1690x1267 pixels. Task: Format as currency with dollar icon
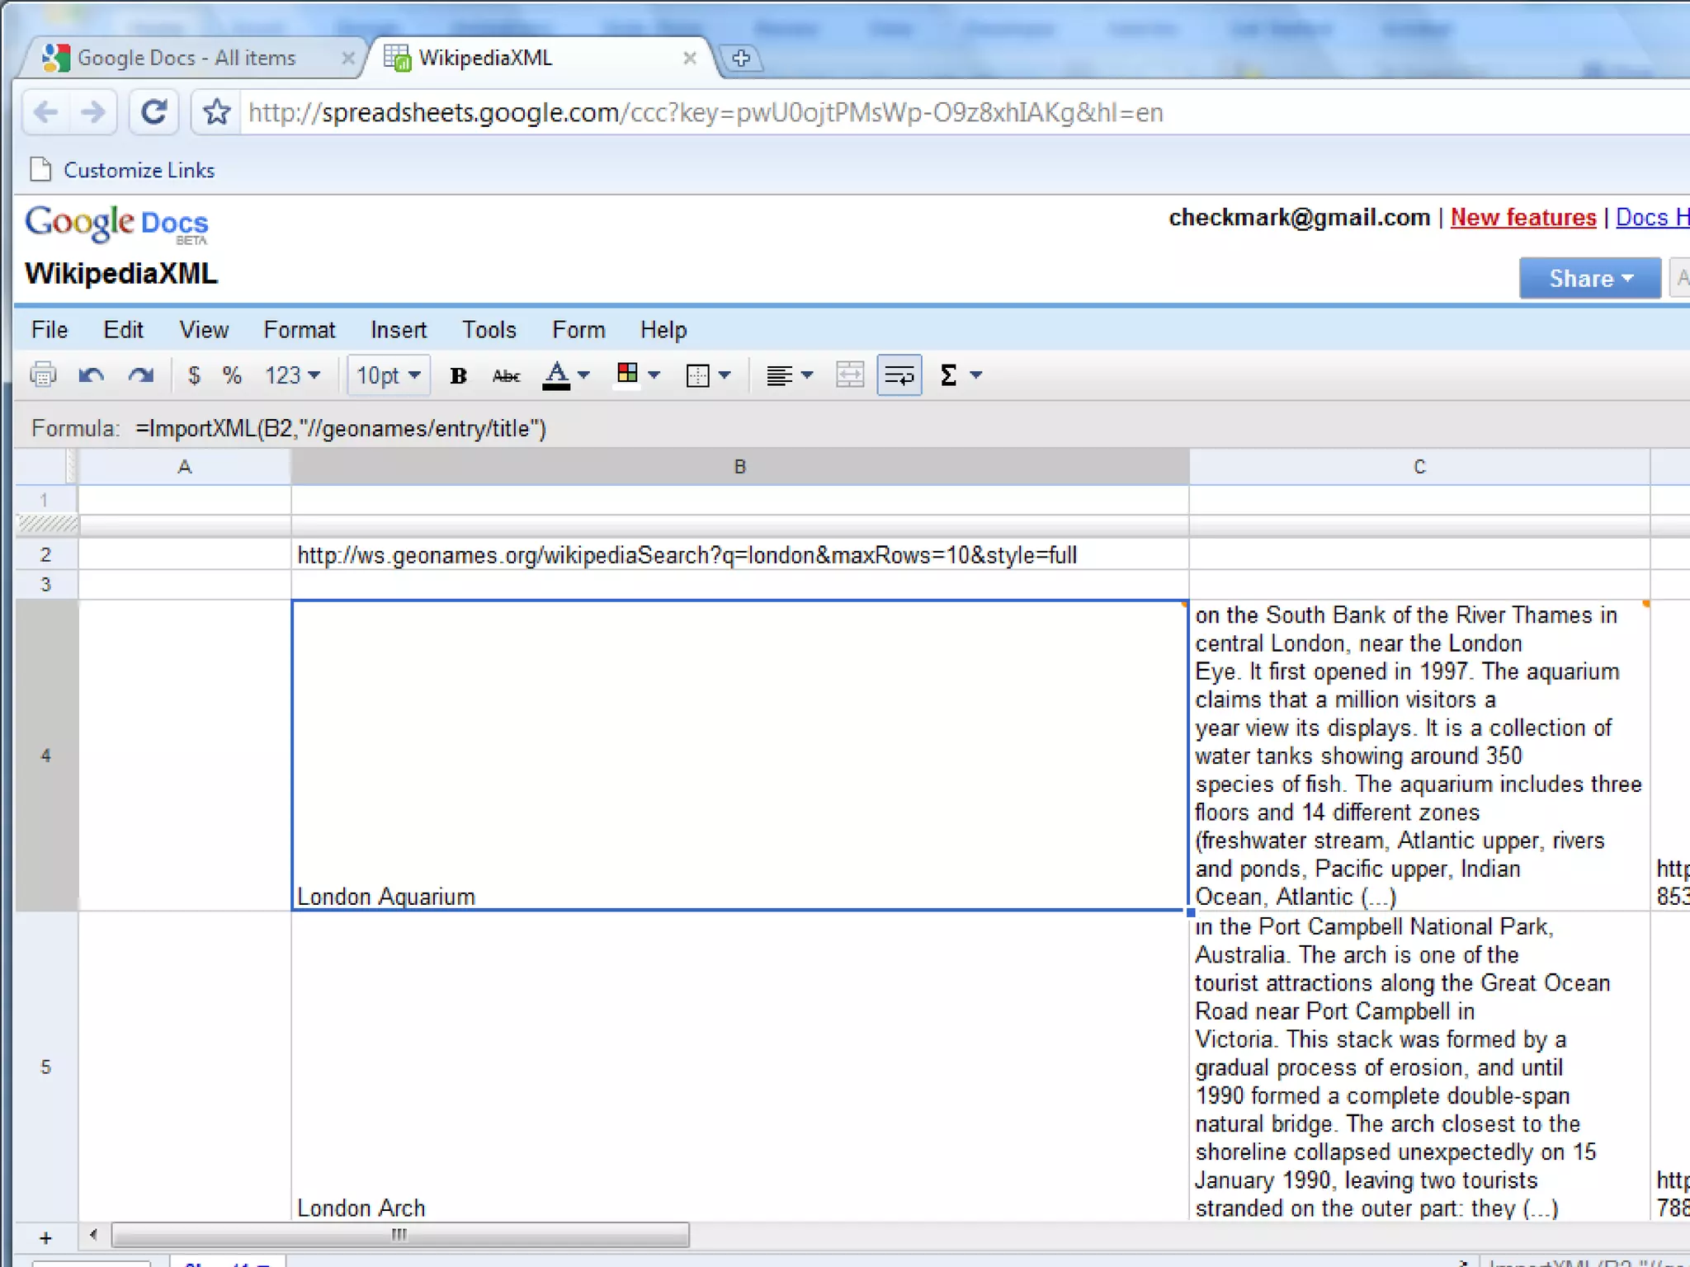point(194,375)
